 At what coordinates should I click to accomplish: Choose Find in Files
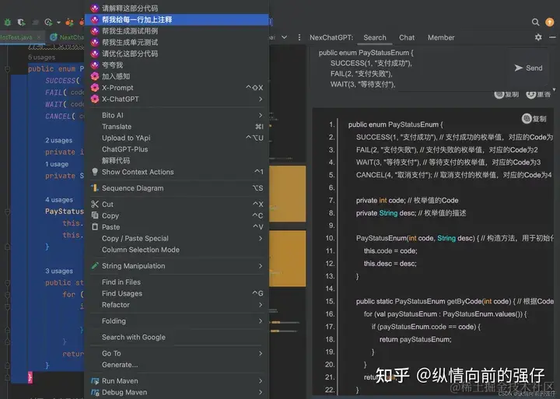[177, 282]
